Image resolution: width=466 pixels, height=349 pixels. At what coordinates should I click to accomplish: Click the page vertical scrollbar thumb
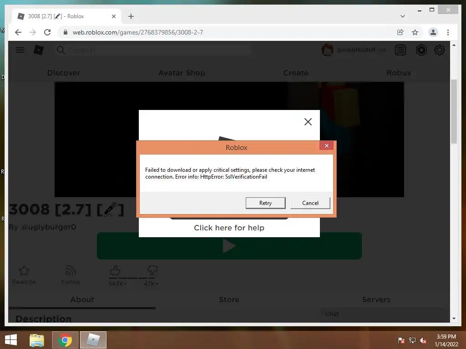pyautogui.click(x=454, y=112)
